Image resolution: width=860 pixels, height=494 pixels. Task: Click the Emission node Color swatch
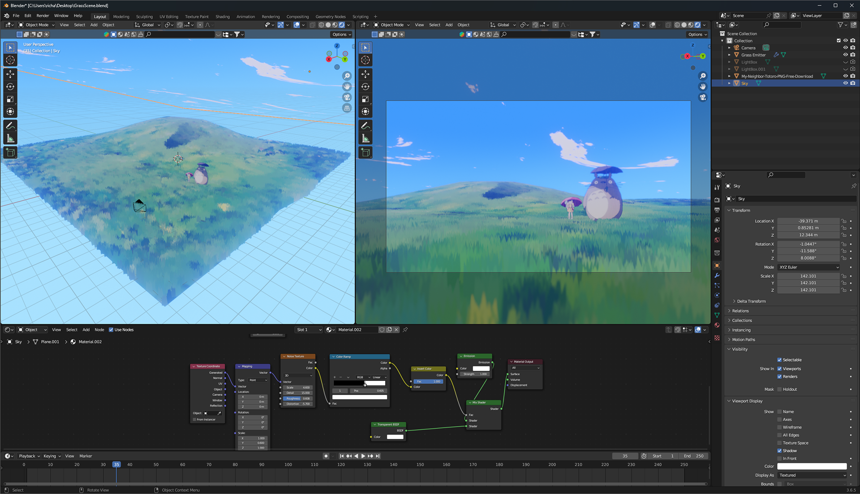point(481,369)
